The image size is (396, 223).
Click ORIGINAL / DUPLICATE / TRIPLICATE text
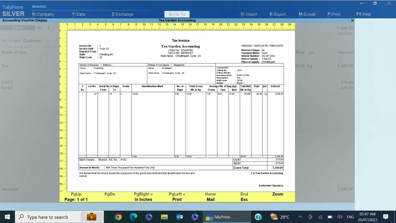[x=262, y=46]
